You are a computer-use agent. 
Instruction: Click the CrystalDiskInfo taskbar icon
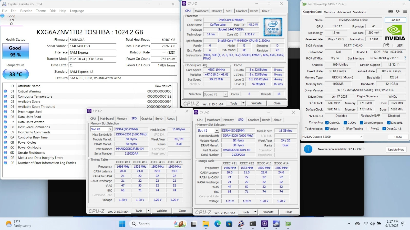coord(276,224)
